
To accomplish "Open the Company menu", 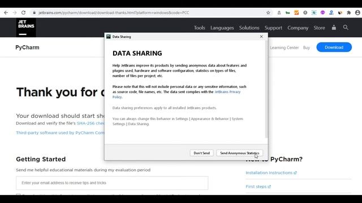I will click(298, 28).
